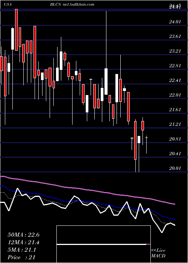Screen dimensions: 188x263
Task: Click the '12MA : 21.4' readout
Action: point(23,242)
